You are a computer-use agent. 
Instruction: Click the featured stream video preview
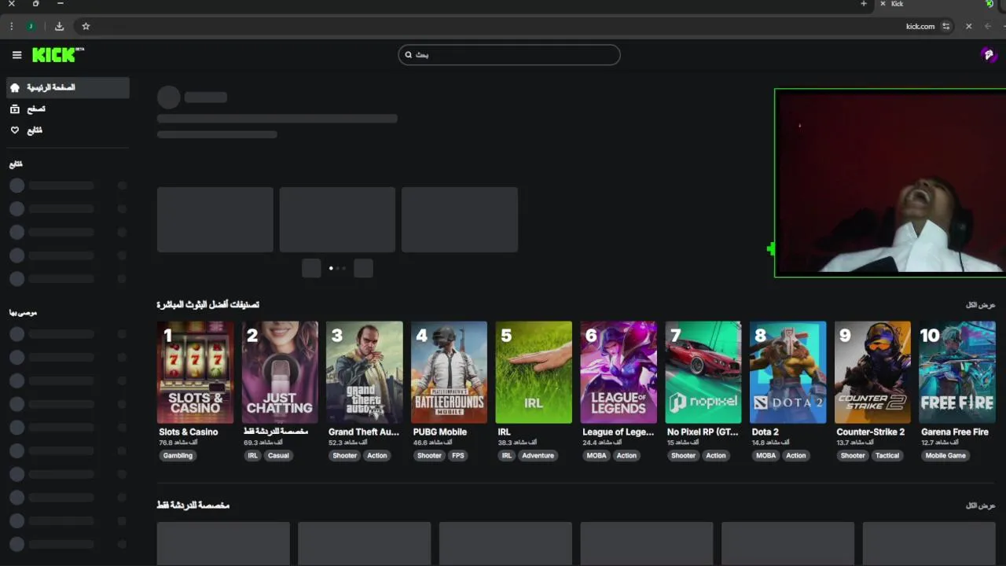pos(890,182)
